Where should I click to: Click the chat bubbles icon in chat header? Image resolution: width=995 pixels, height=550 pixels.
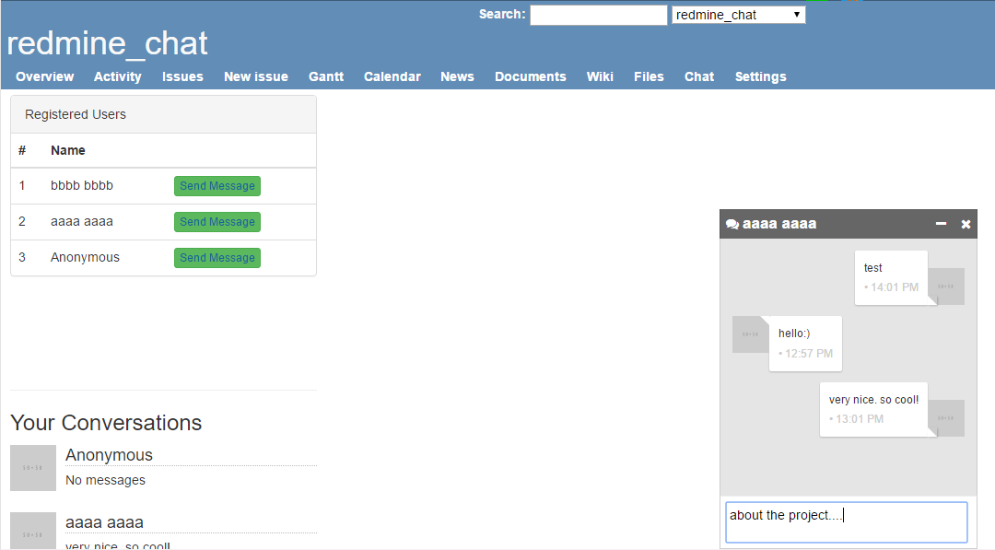pyautogui.click(x=732, y=224)
